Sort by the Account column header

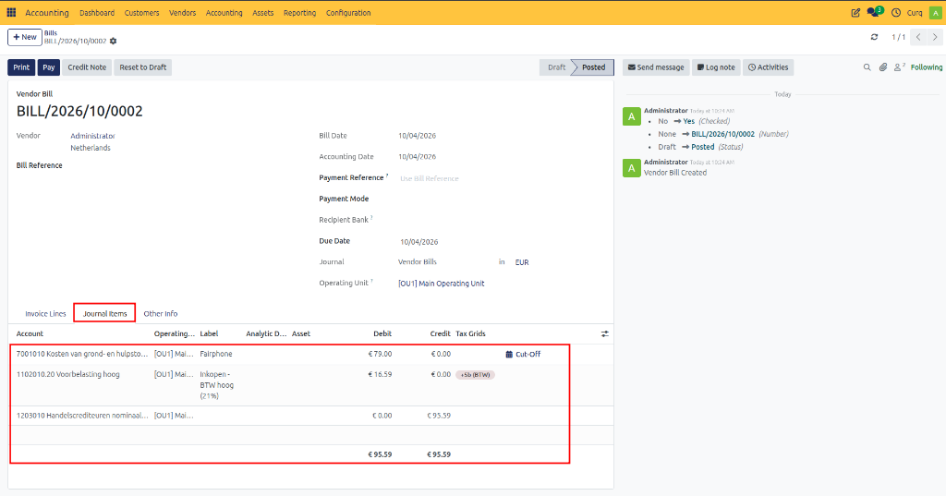coord(30,333)
